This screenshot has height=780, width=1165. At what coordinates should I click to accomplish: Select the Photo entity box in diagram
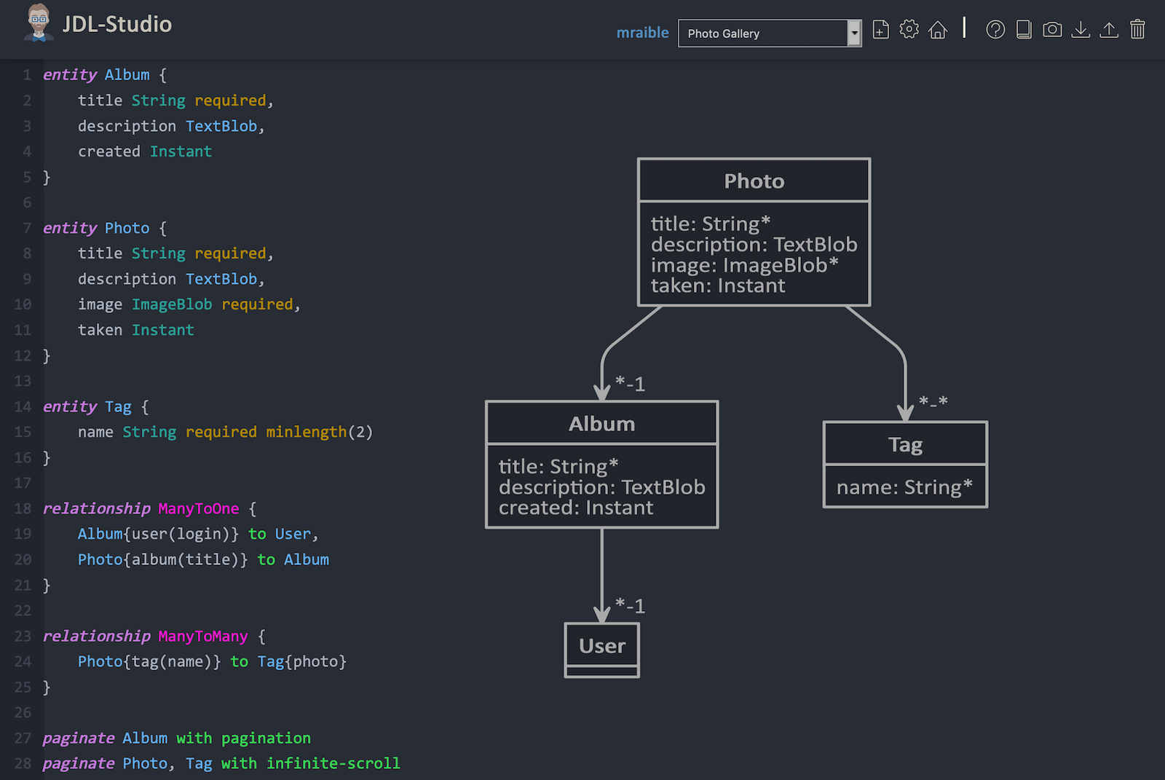[x=754, y=232]
